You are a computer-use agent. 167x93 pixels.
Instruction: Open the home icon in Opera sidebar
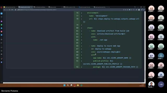[2, 17]
